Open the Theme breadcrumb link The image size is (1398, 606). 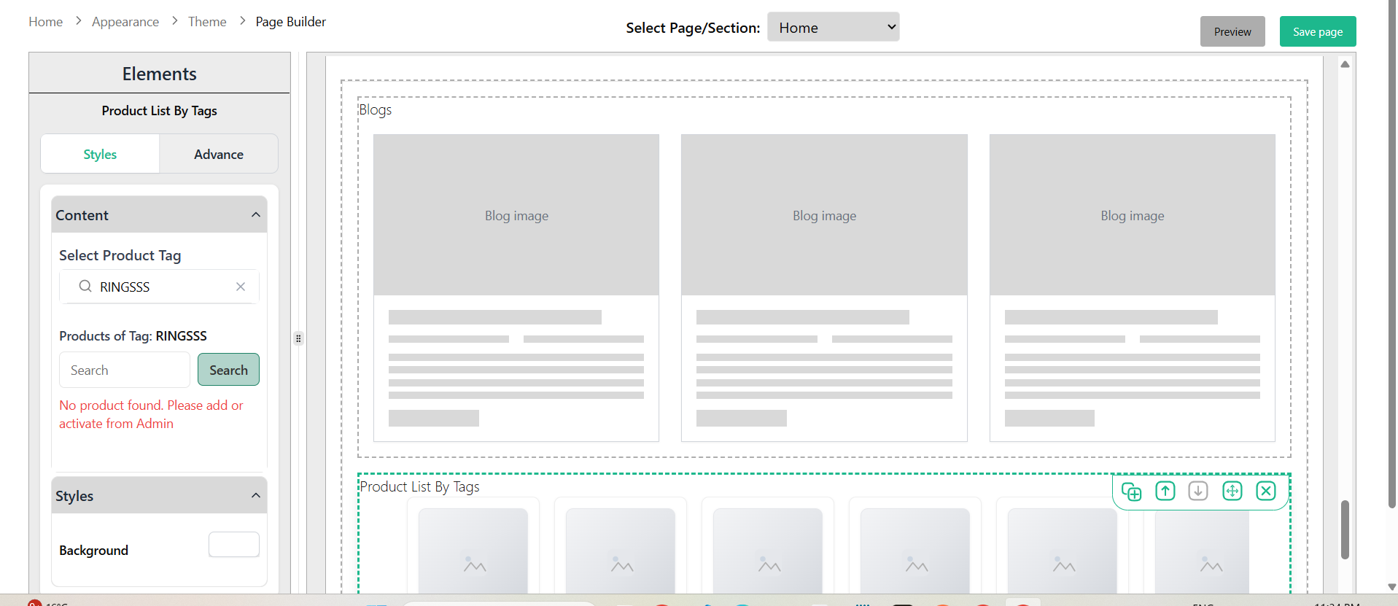[x=207, y=22]
